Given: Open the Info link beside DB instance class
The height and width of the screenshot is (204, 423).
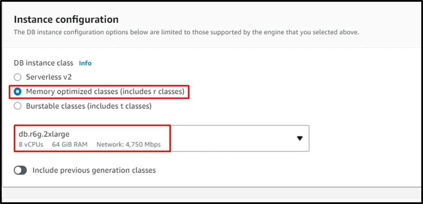Looking at the screenshot, I should (x=85, y=63).
